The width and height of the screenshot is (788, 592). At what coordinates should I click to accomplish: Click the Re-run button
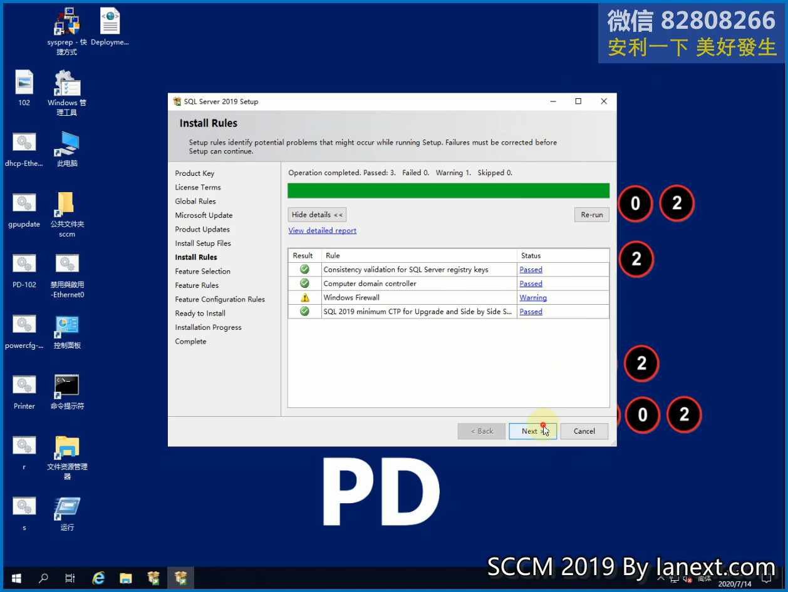(592, 215)
